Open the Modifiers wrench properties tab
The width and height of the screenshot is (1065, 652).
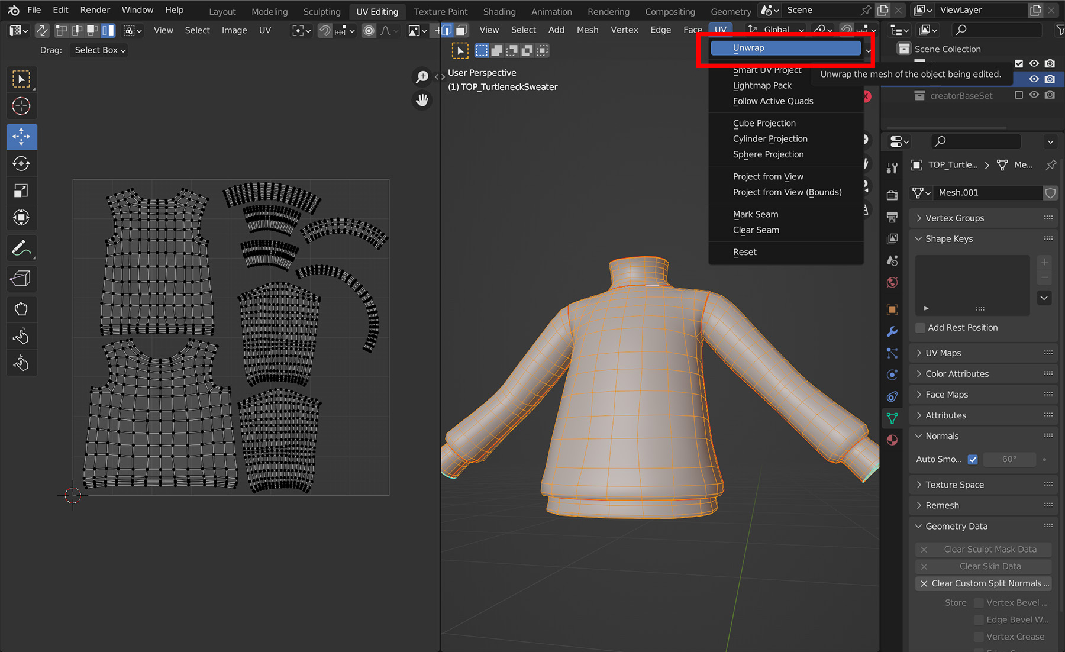pyautogui.click(x=892, y=331)
